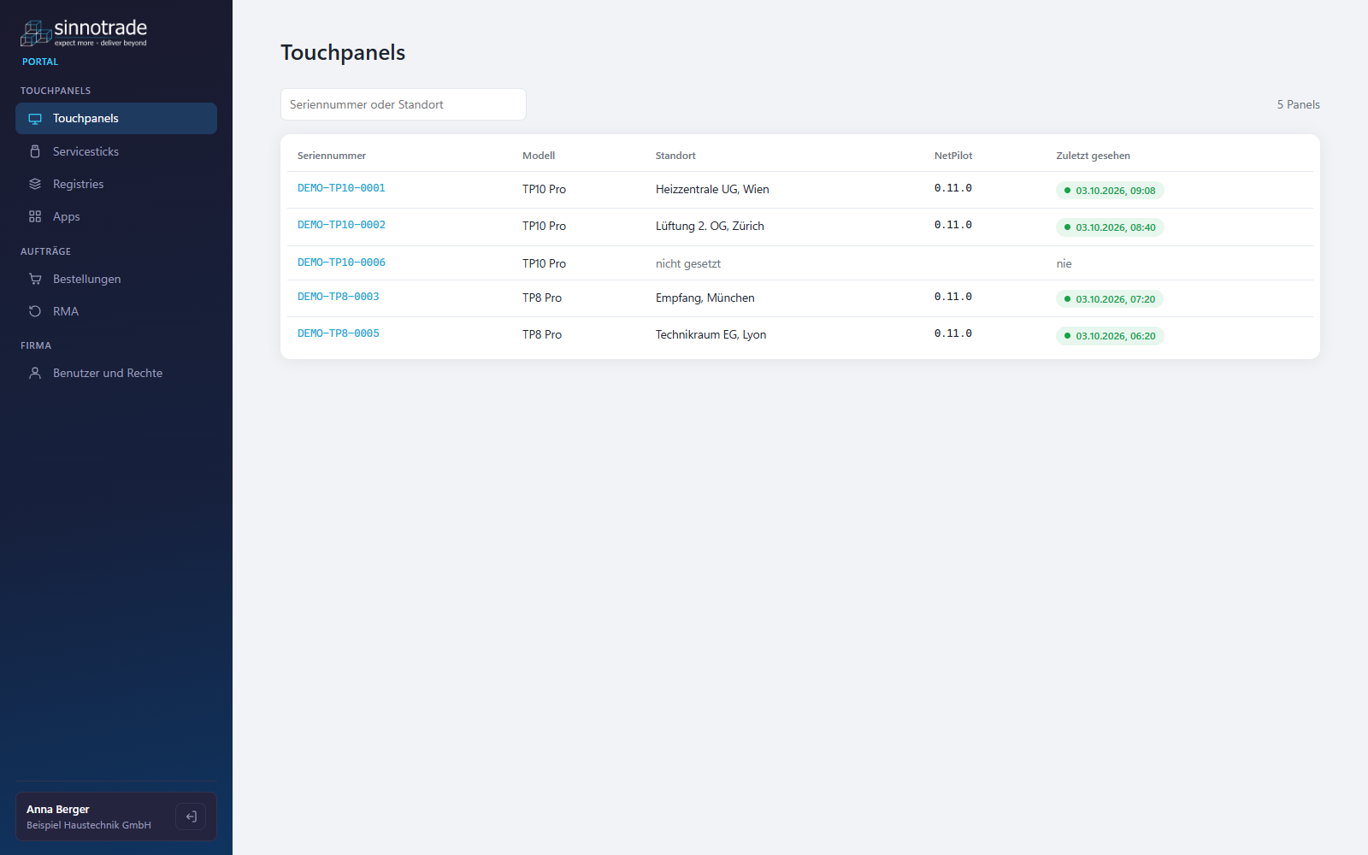Click the Touchpanels page heading
This screenshot has width=1368, height=855.
343,52
